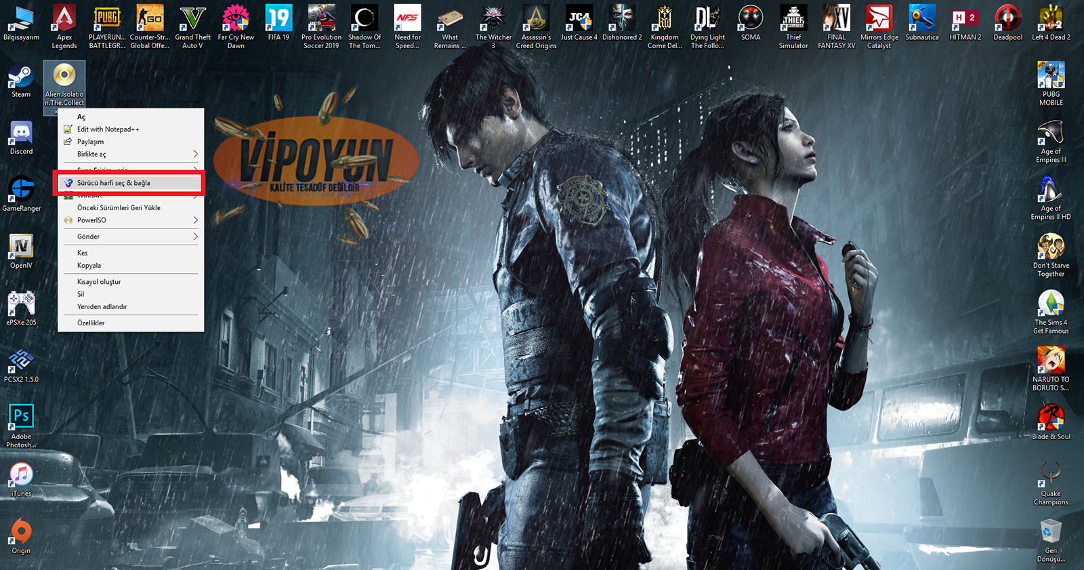Open the Bilgisayarım desktop icon
The width and height of the screenshot is (1084, 570).
click(x=21, y=24)
